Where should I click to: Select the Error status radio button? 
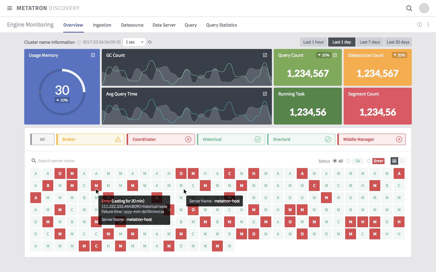(369, 161)
